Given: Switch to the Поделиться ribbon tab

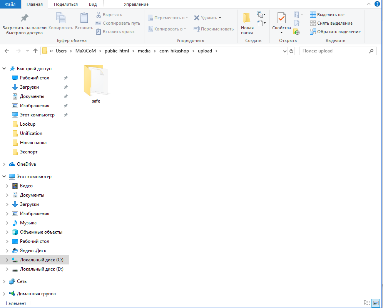Looking at the screenshot, I should coord(66,4).
